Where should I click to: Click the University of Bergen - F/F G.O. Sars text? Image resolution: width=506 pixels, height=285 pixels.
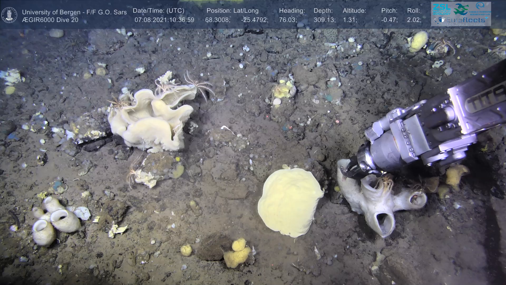74,12
